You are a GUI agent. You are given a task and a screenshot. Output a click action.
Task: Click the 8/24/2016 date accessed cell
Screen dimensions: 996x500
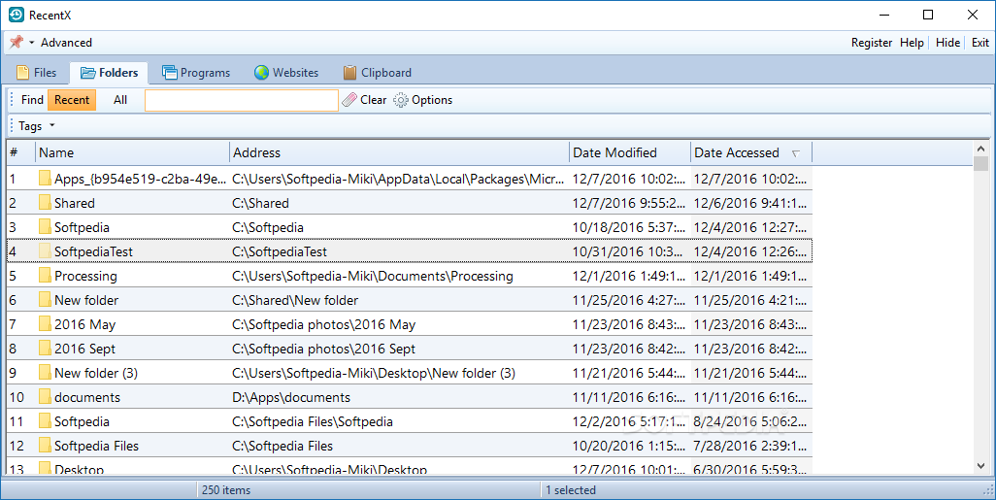point(752,421)
